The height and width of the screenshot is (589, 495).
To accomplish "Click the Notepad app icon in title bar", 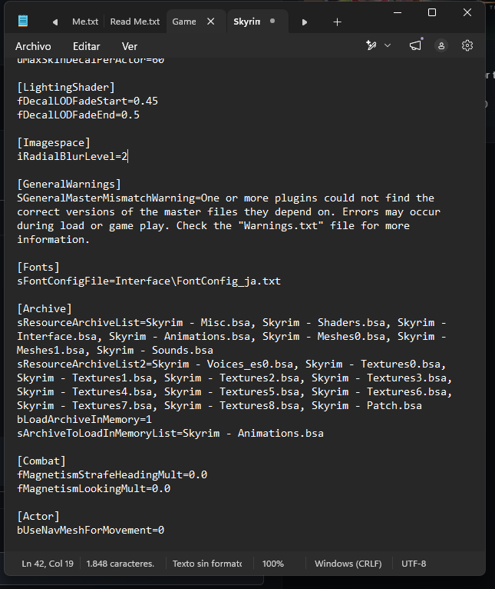I will pyautogui.click(x=23, y=20).
